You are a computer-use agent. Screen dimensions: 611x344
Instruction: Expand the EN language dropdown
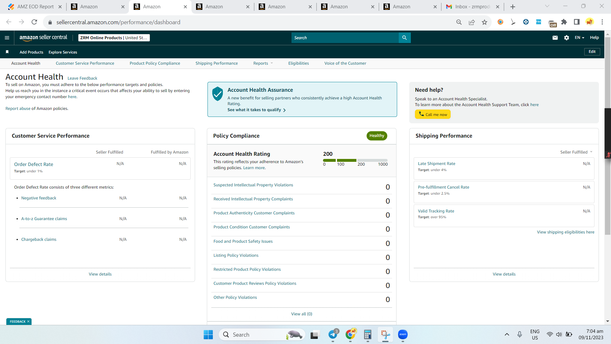(x=579, y=38)
